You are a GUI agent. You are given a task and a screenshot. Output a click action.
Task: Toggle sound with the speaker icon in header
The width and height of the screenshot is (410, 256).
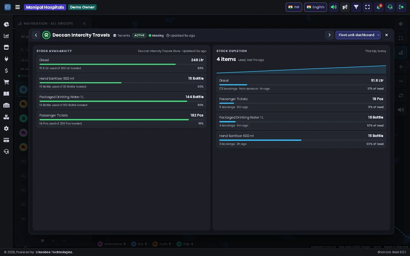point(334,7)
